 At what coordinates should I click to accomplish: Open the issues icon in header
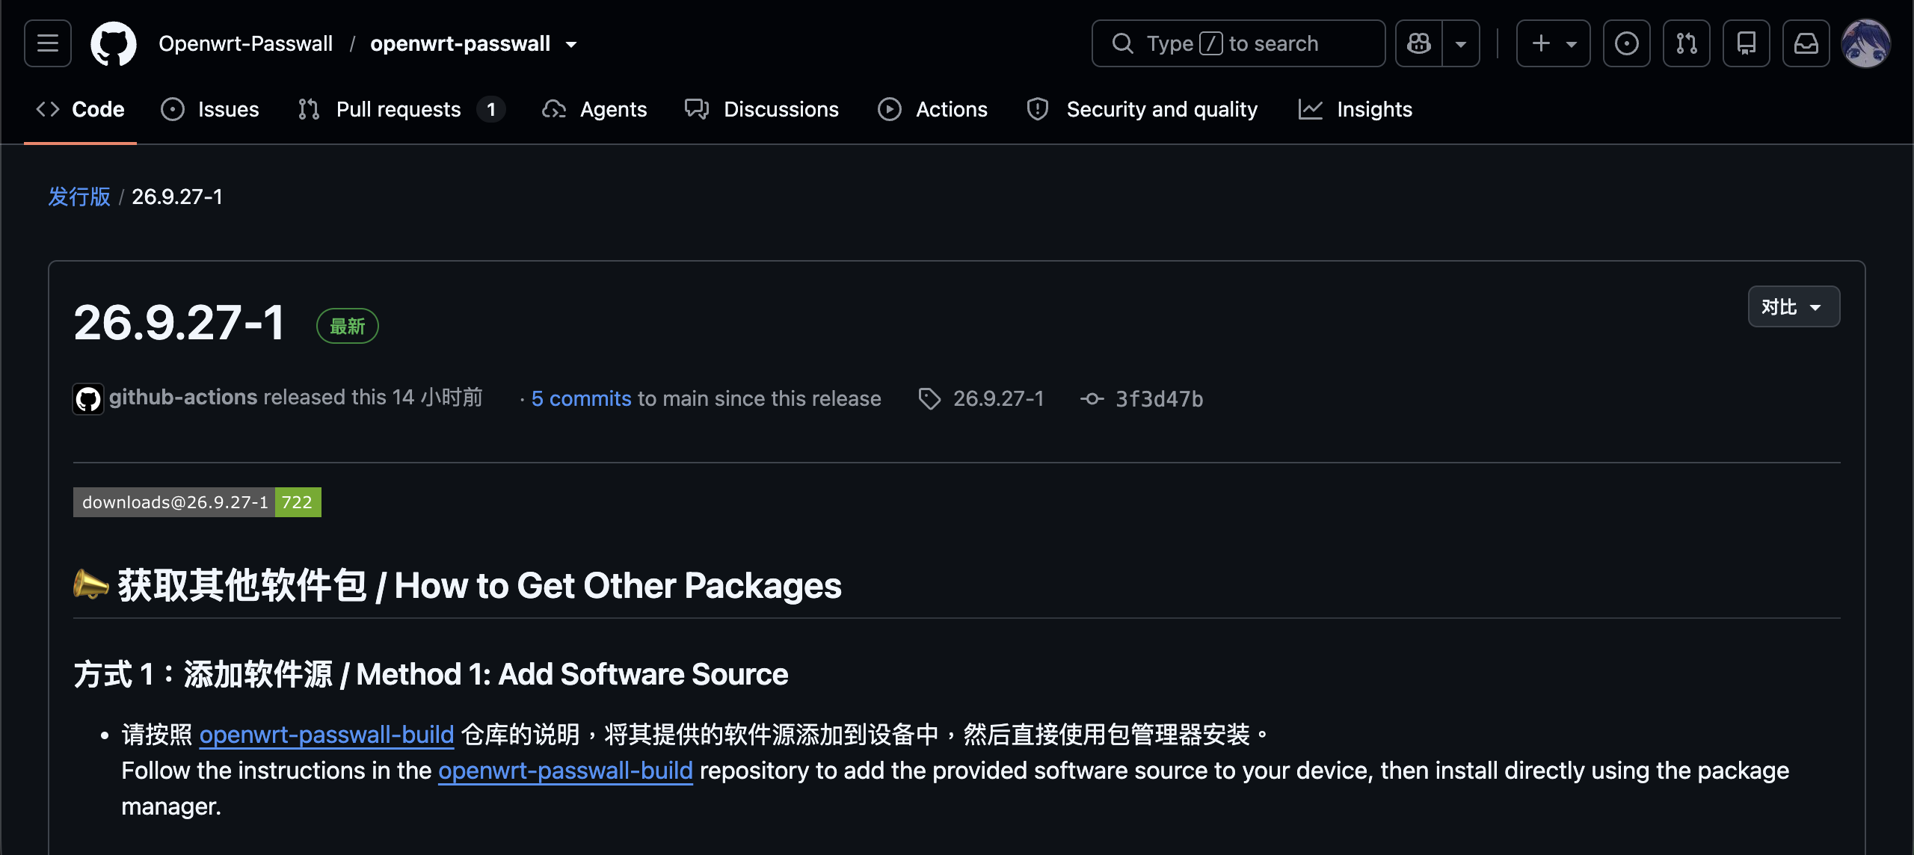pyautogui.click(x=1626, y=43)
